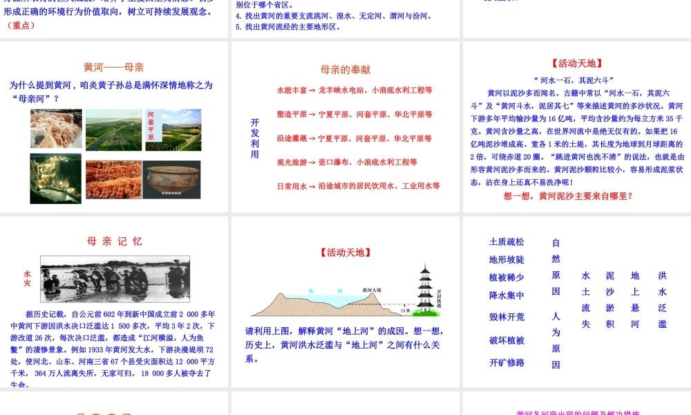
Task: Click the slide title 黄河——母亲
Action: coord(114,68)
